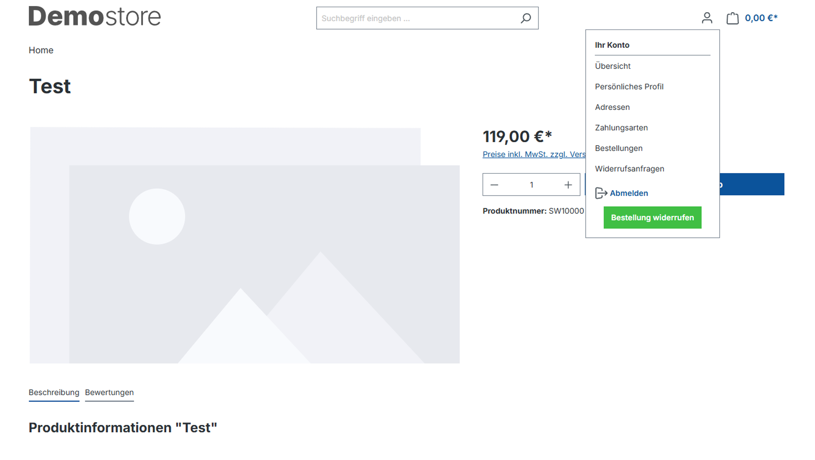This screenshot has width=815, height=460.
Task: Click the search magnifier icon
Action: tap(526, 18)
